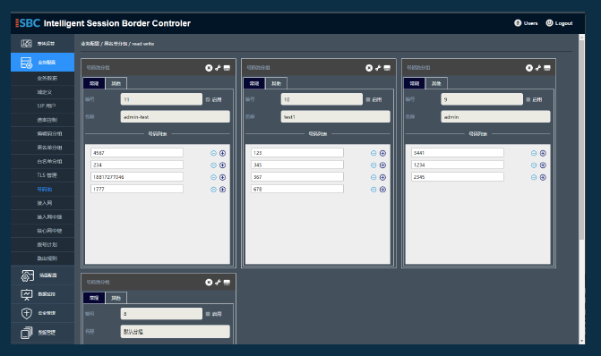
Task: Collapse the admin-test panel with the window icon
Action: [227, 68]
